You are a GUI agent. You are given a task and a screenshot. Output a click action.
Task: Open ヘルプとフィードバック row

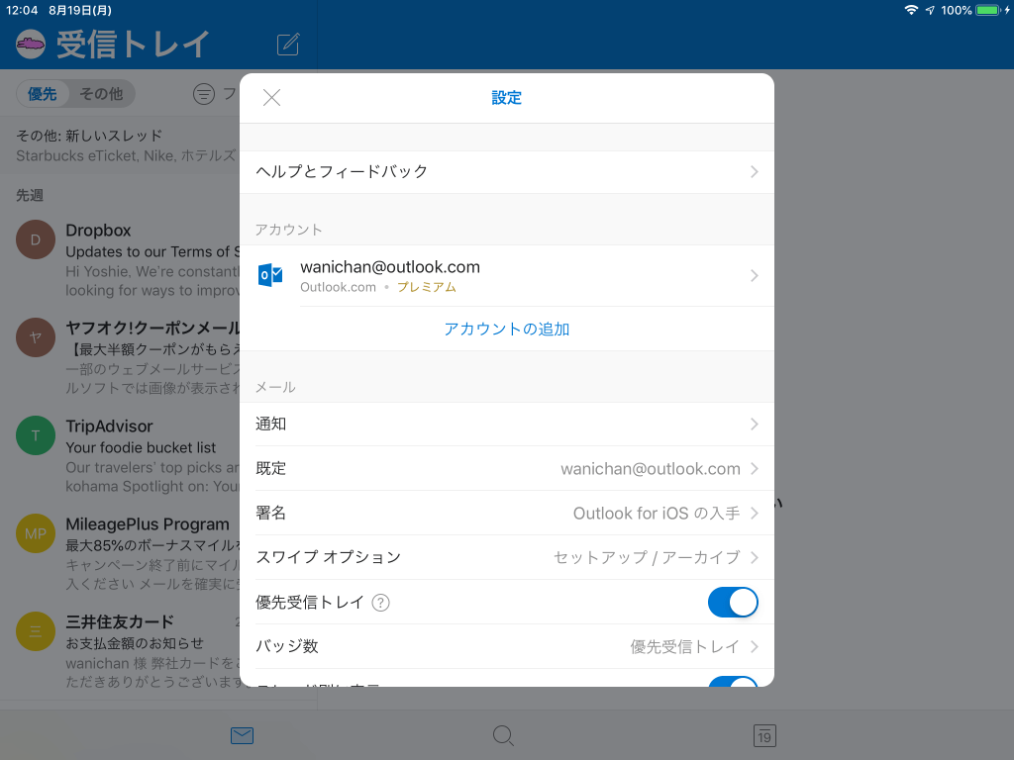point(506,172)
